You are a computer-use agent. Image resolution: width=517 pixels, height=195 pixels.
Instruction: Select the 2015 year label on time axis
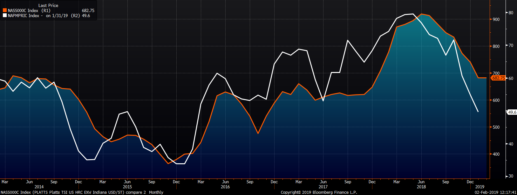pyautogui.click(x=127, y=187)
